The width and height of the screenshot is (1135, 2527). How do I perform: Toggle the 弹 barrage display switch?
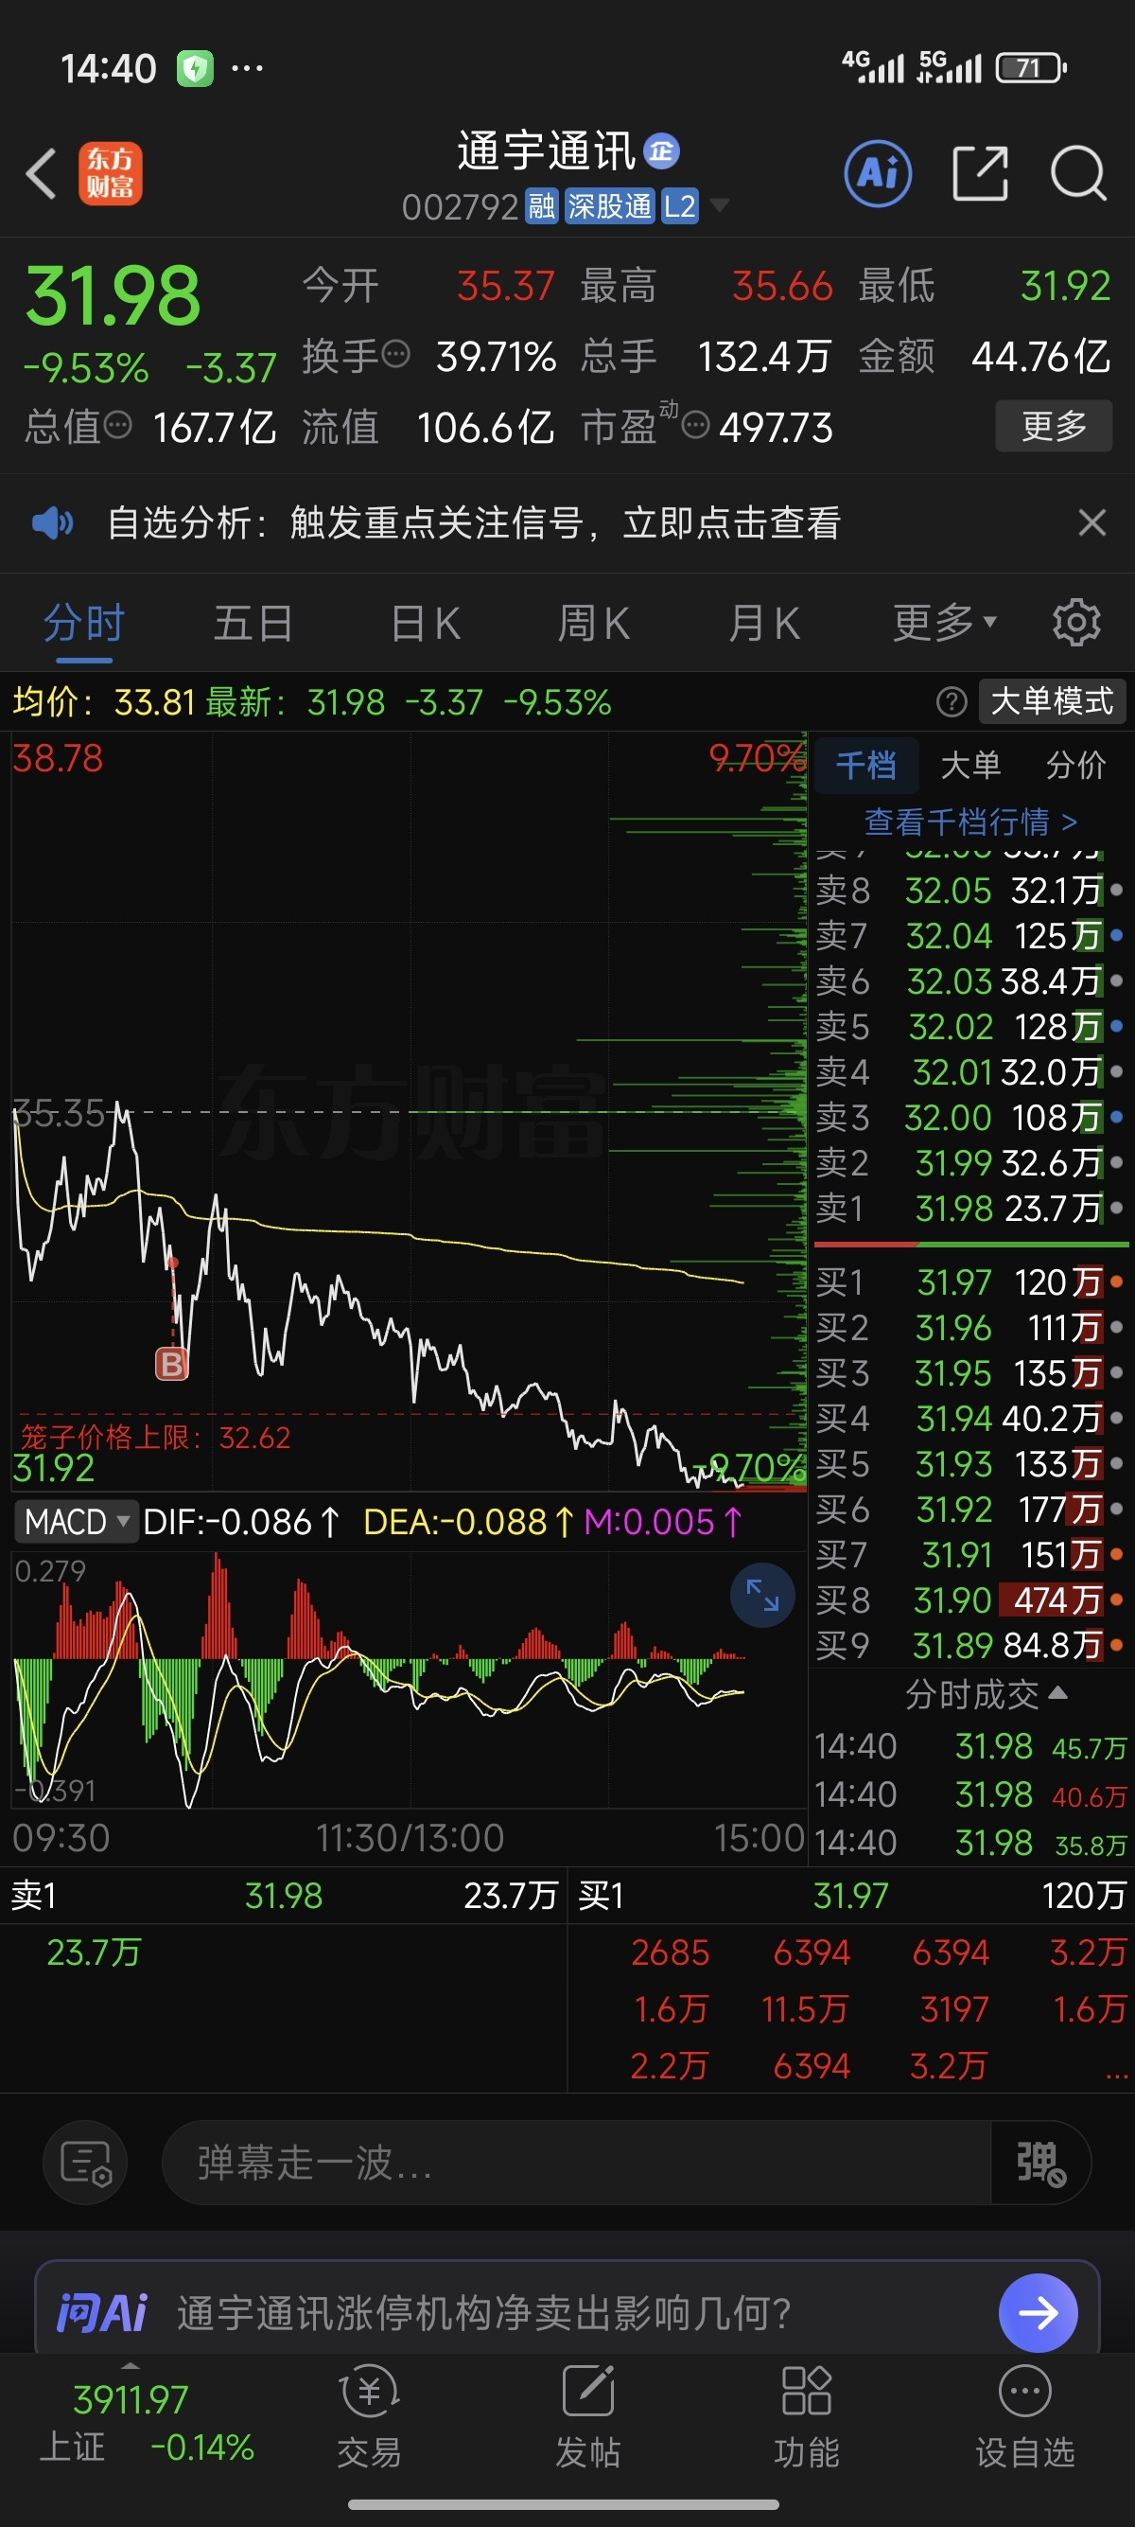[x=1041, y=2163]
